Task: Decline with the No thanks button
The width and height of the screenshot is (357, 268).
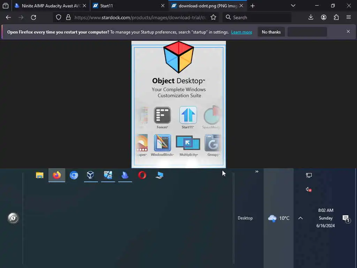Action: coord(271,32)
